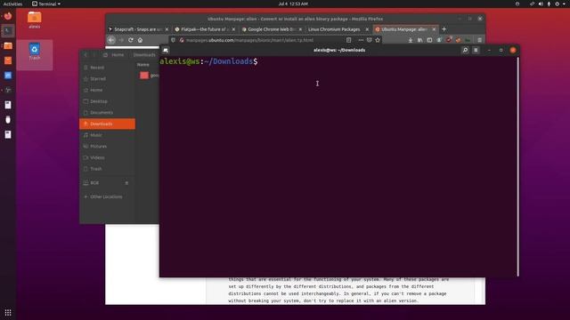This screenshot has height=320, width=570.
Task: Open Pictures in Files sidebar
Action: point(107,146)
